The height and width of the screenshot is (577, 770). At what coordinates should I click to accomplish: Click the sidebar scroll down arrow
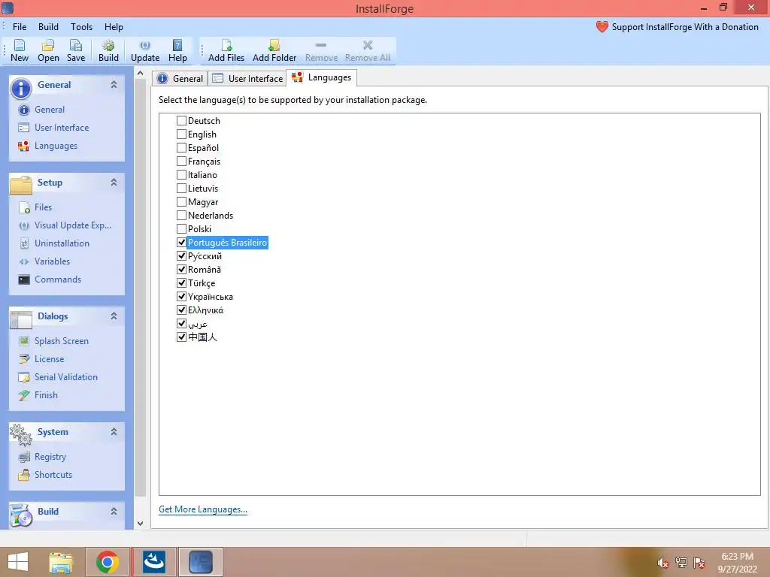140,524
